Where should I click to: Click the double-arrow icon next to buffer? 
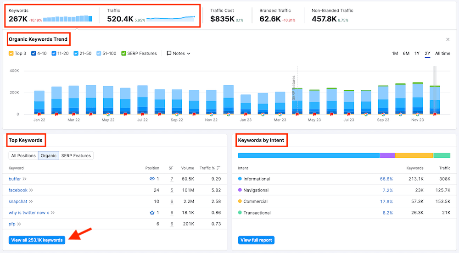(25, 179)
